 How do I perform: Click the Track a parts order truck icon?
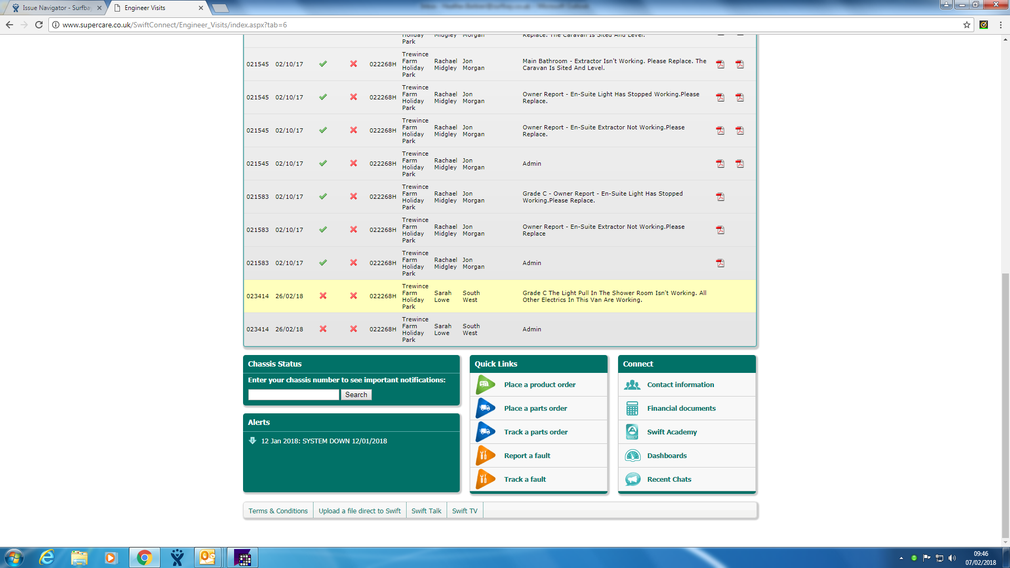[485, 432]
